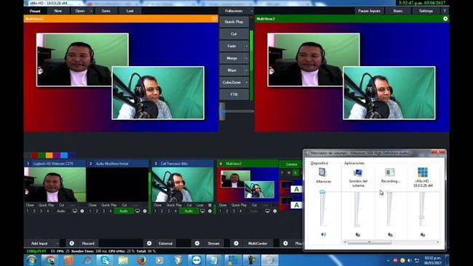Viewport: 473px width, 266px height.
Task: Toggle Audio on input 1
Action: pyautogui.click(x=60, y=211)
